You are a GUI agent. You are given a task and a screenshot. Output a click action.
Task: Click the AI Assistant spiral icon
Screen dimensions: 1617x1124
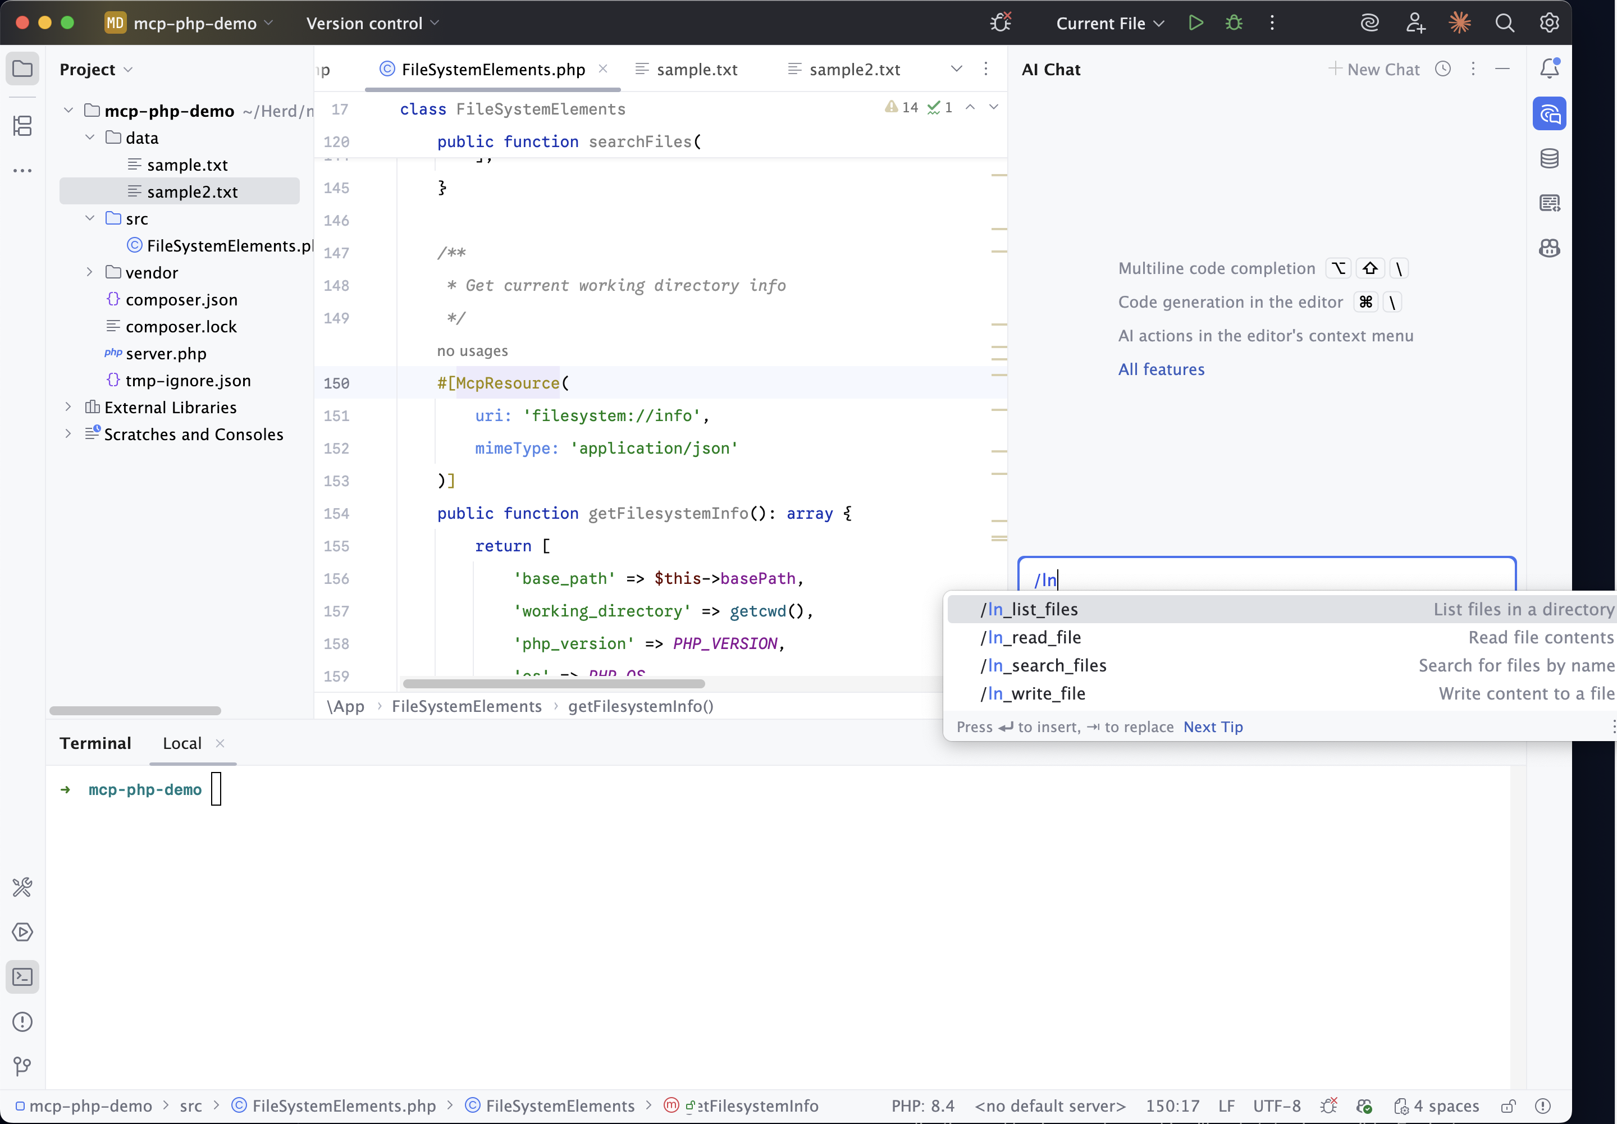pyautogui.click(x=1369, y=23)
